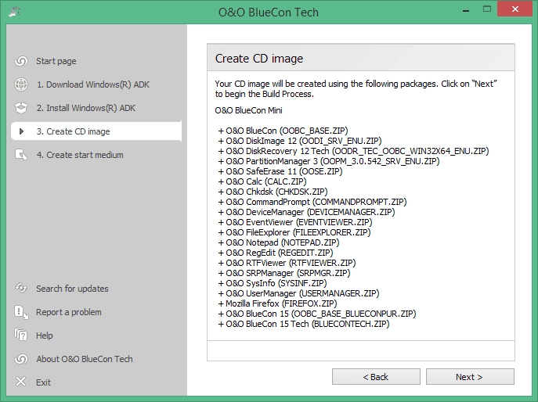Go to 2. Install Windows(R) ADK
Viewport: 538px width, 402px height.
point(86,108)
